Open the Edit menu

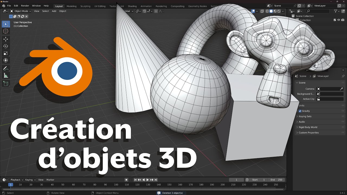click(x=16, y=6)
